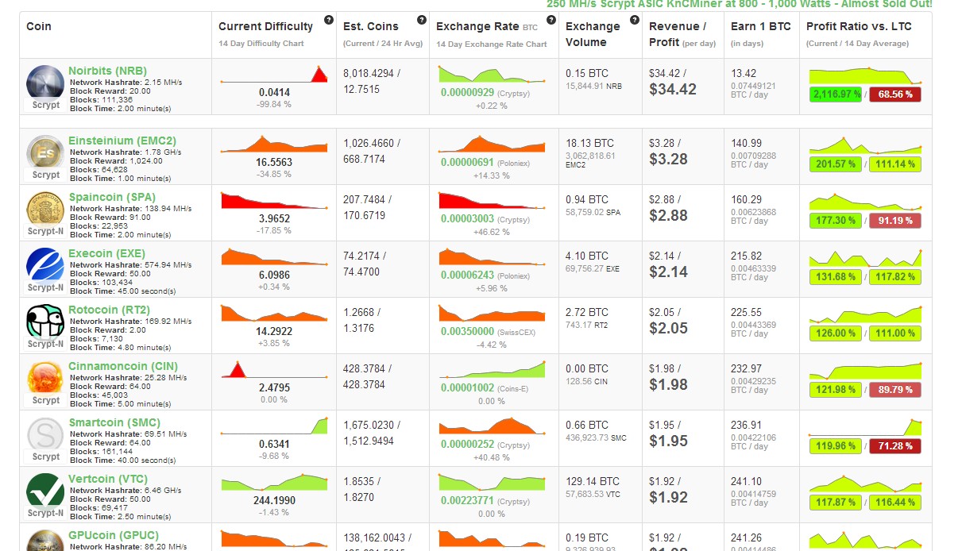Screen dimensions: 962x551
Task: Click the Einsteinium exchange rate 0.00000691
Action: [468, 163]
